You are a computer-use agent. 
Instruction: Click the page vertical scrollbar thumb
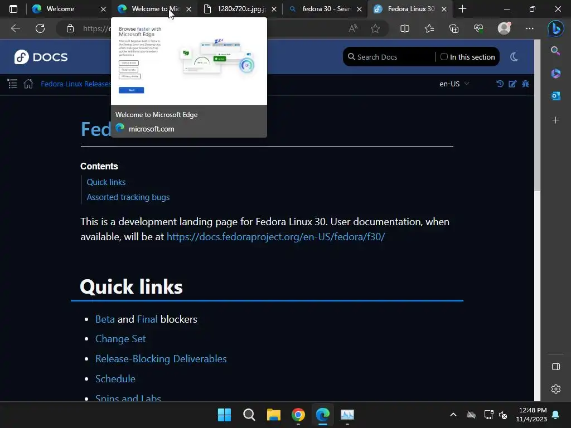(x=537, y=115)
